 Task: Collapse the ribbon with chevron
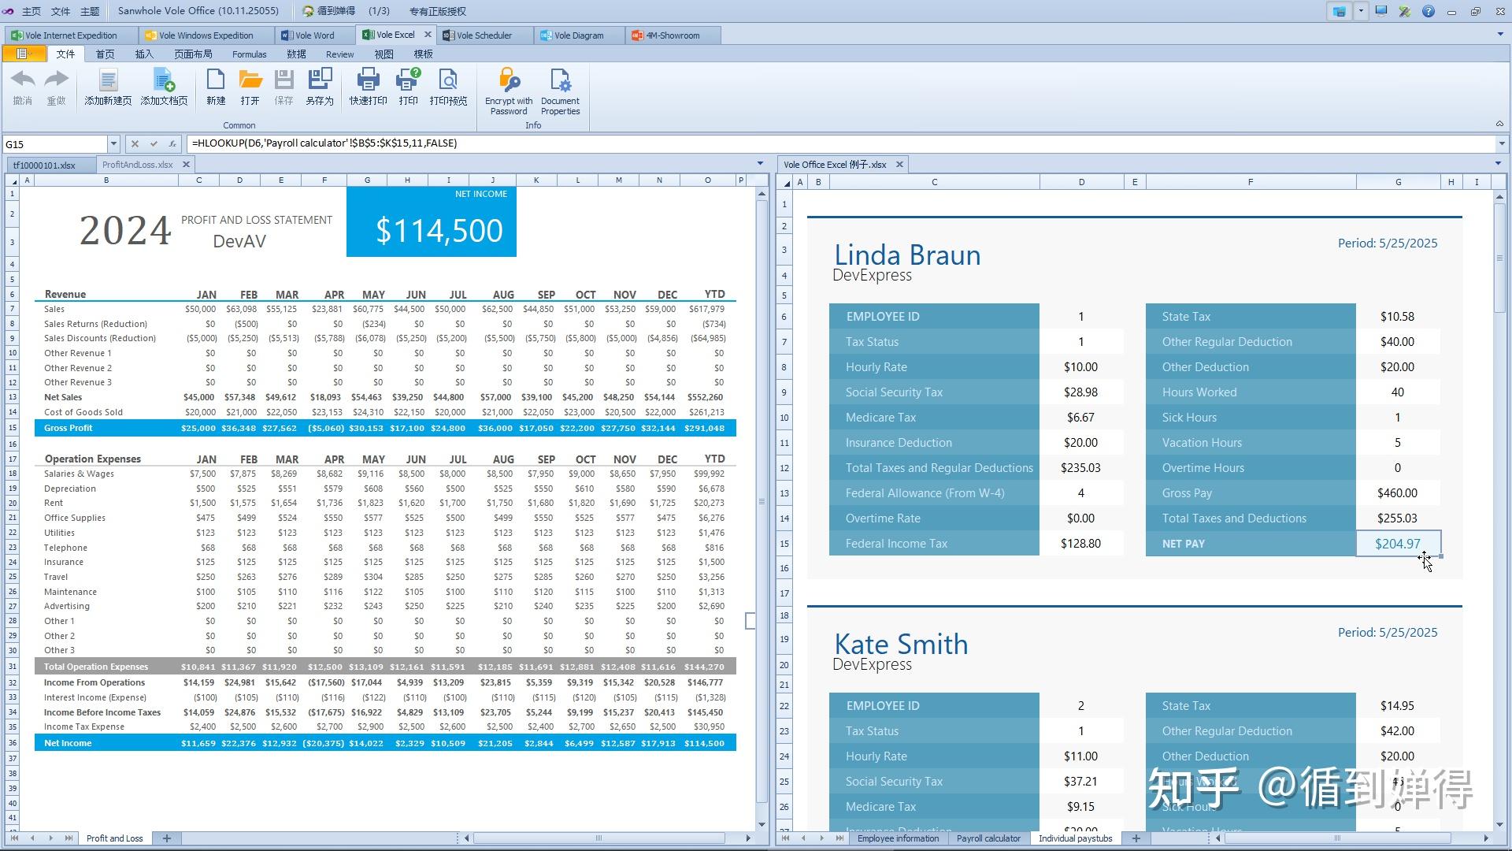coord(1499,124)
